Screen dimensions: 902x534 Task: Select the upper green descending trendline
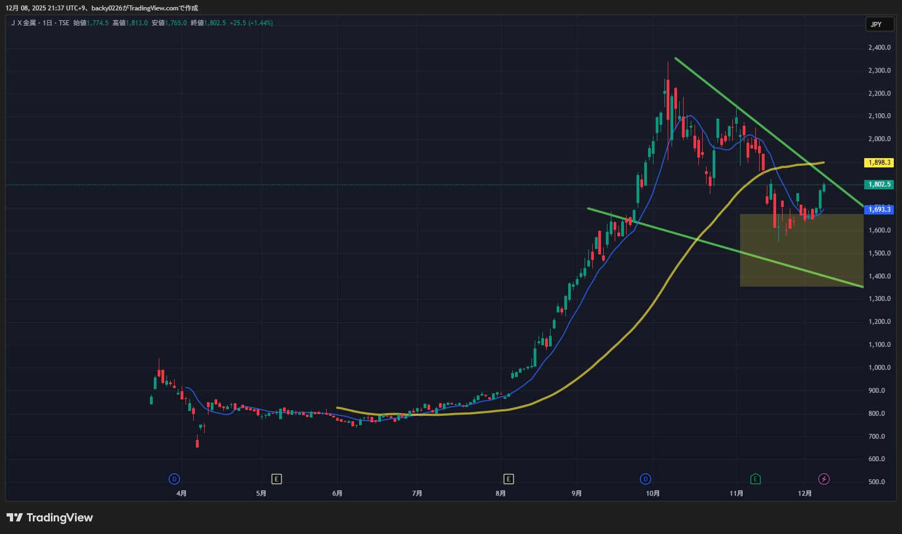[766, 131]
